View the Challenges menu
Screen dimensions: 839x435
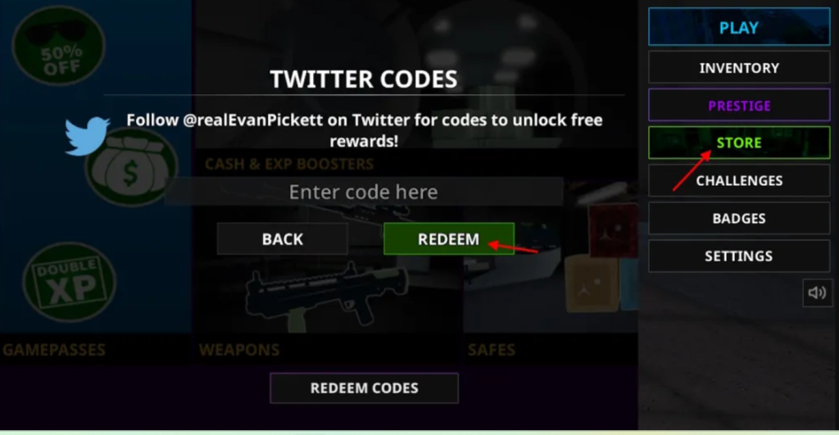click(739, 181)
